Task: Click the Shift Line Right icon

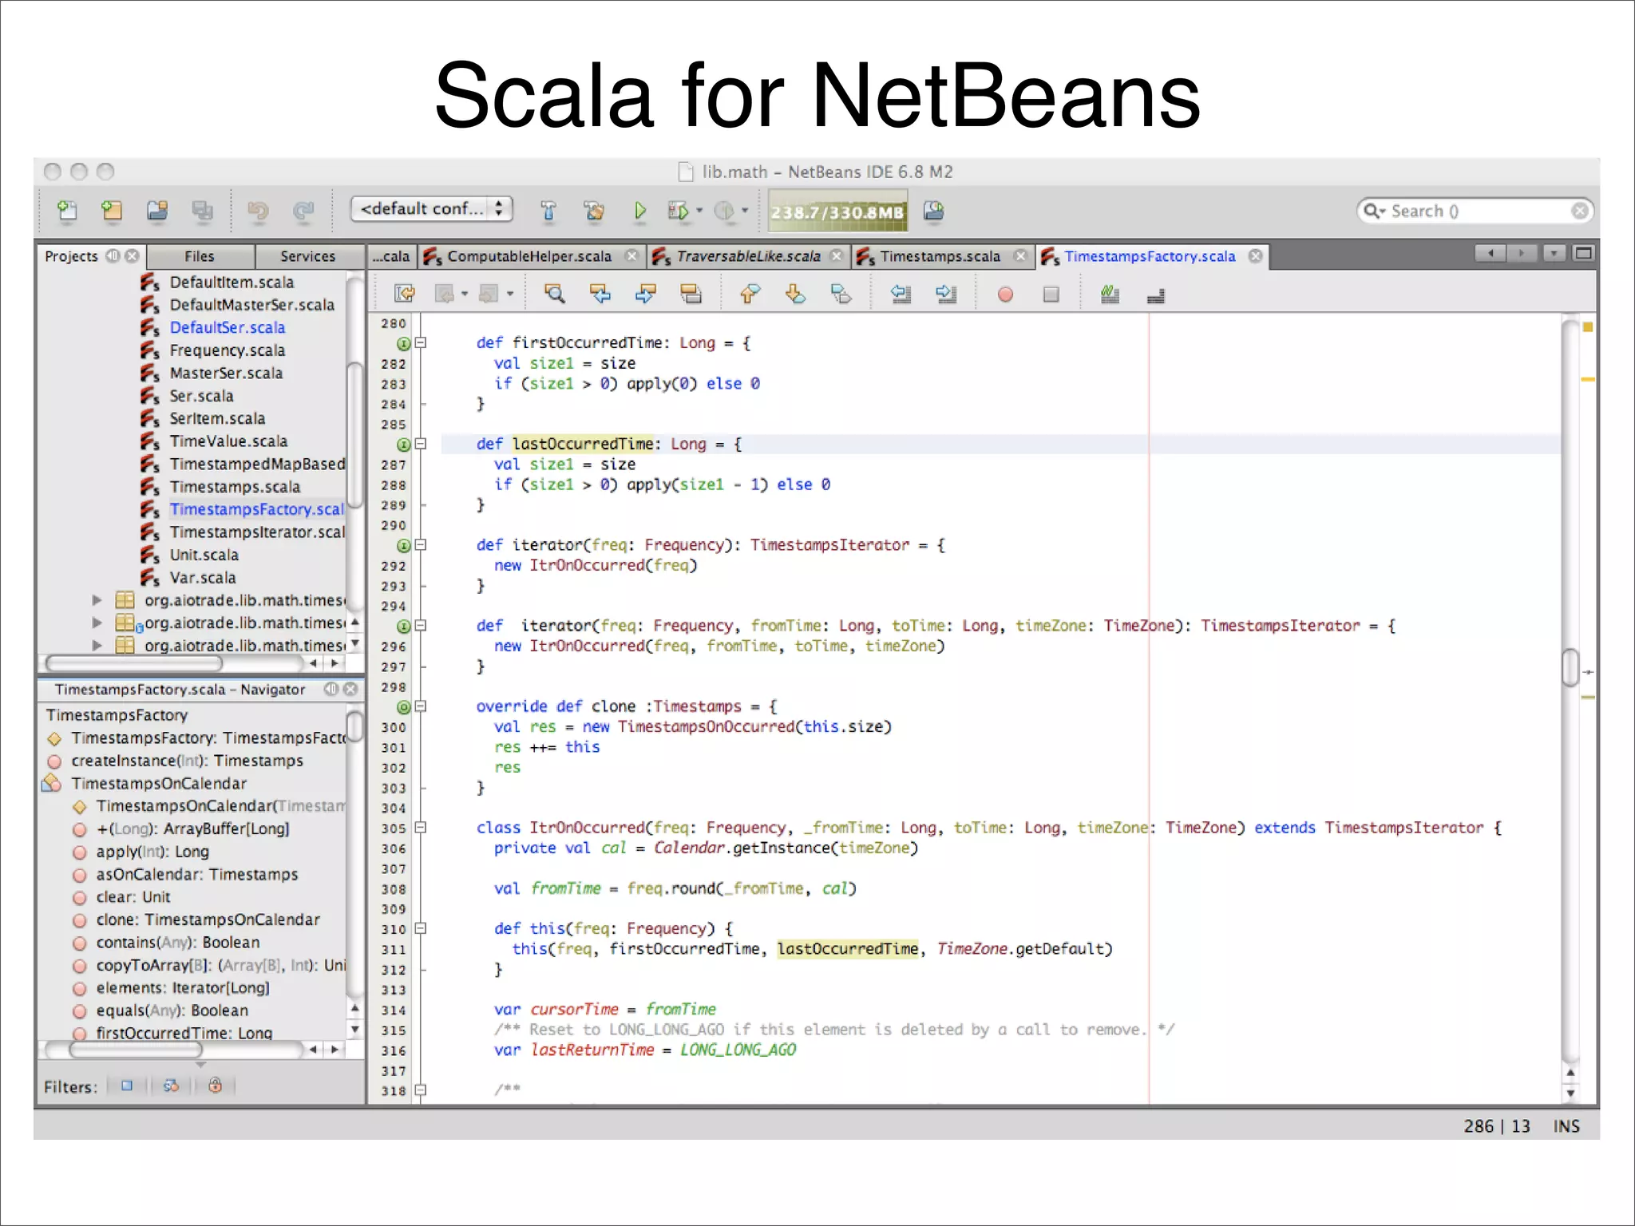Action: pyautogui.click(x=946, y=294)
